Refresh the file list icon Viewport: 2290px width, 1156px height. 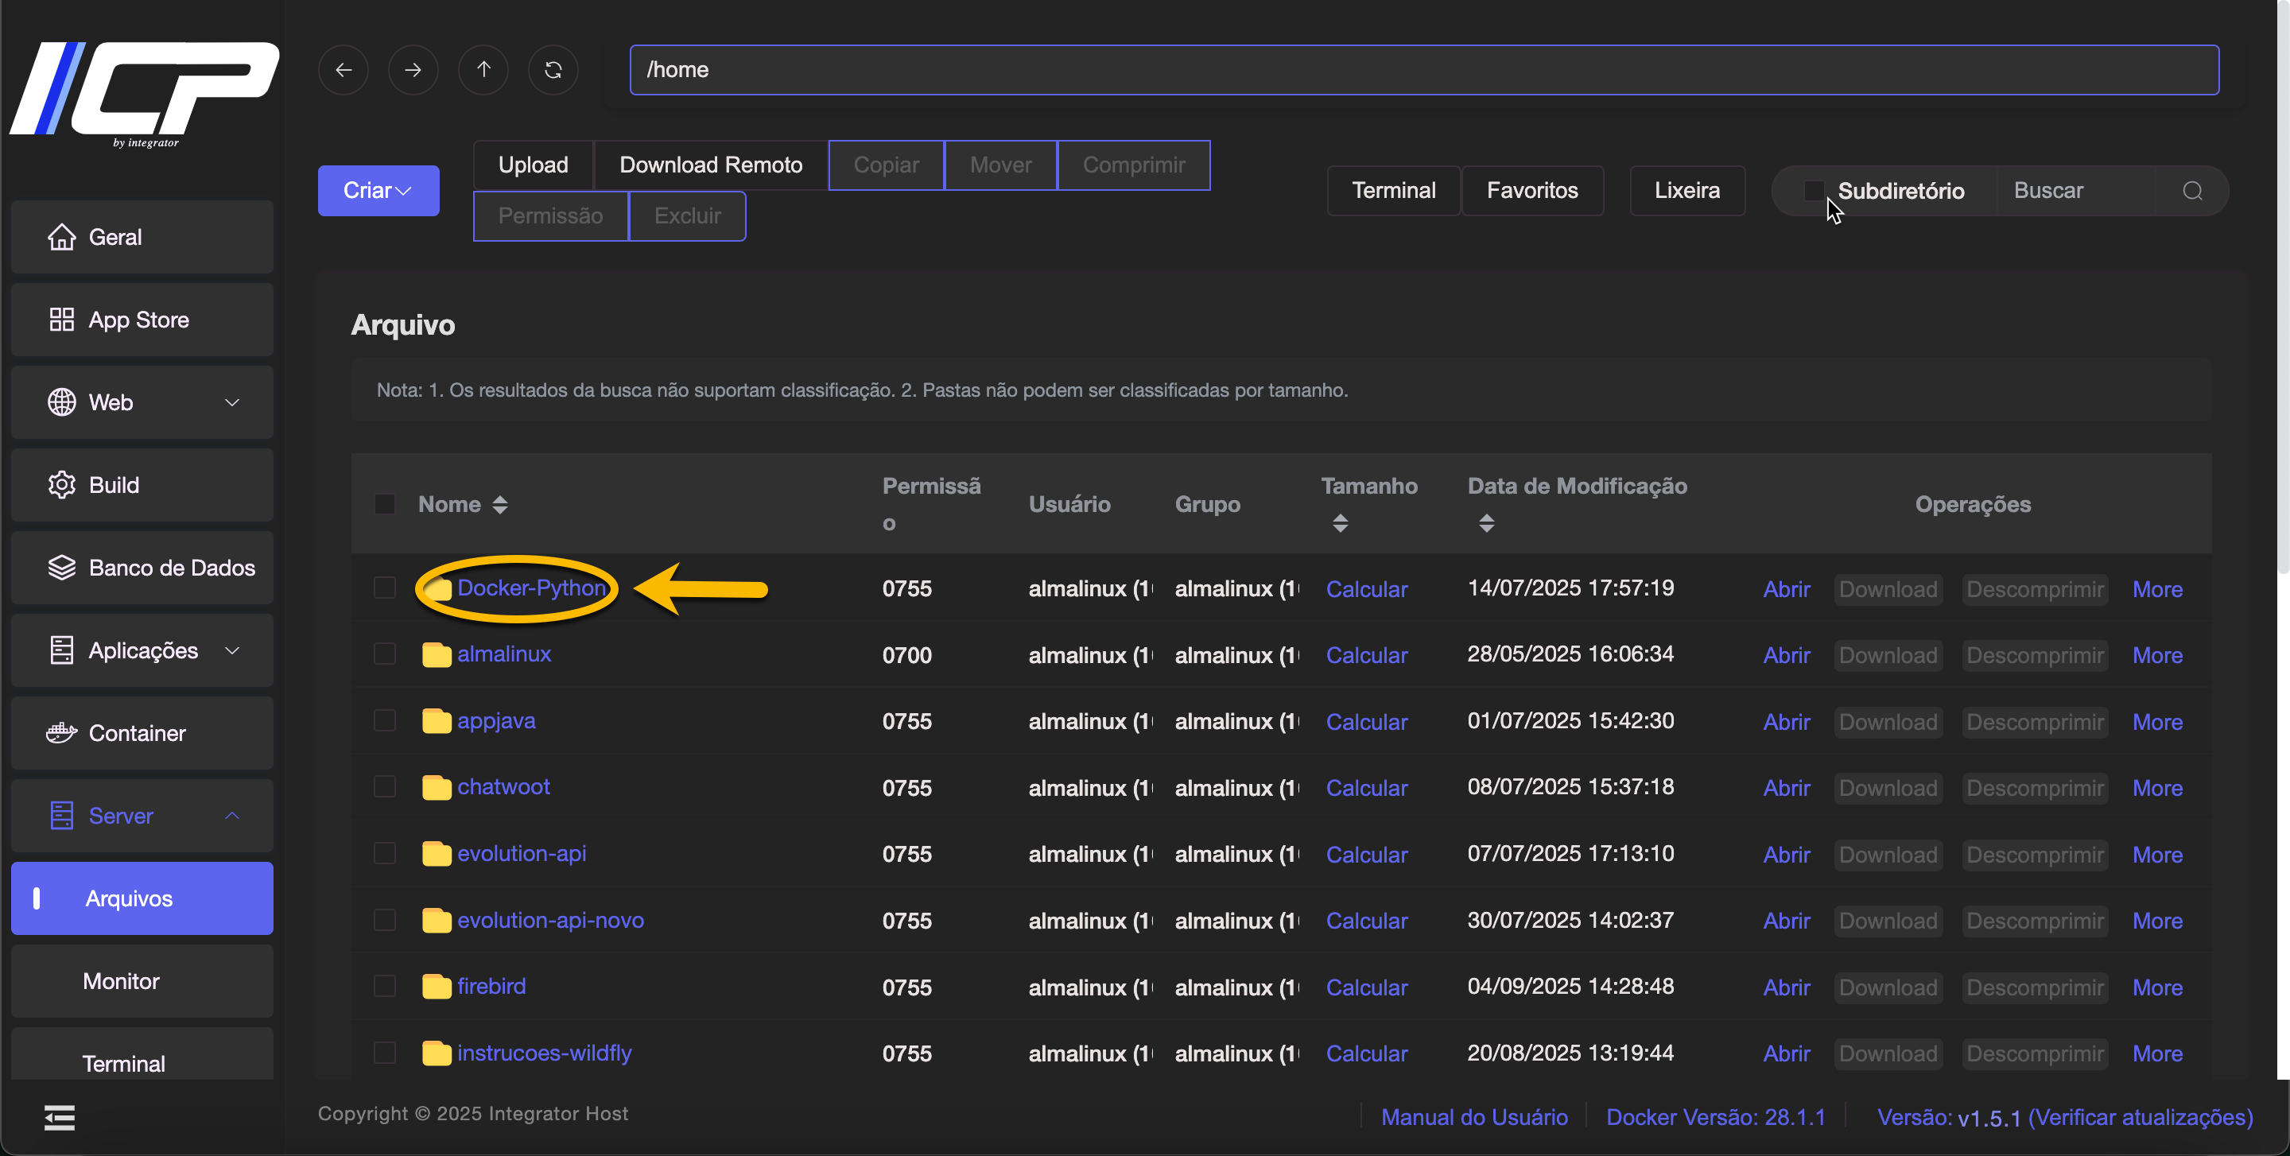(x=553, y=69)
